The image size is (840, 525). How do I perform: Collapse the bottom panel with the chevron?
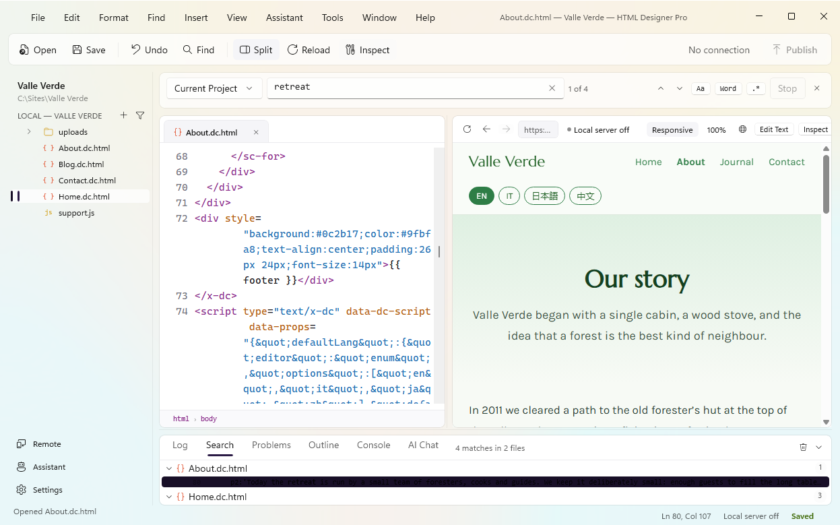(819, 447)
